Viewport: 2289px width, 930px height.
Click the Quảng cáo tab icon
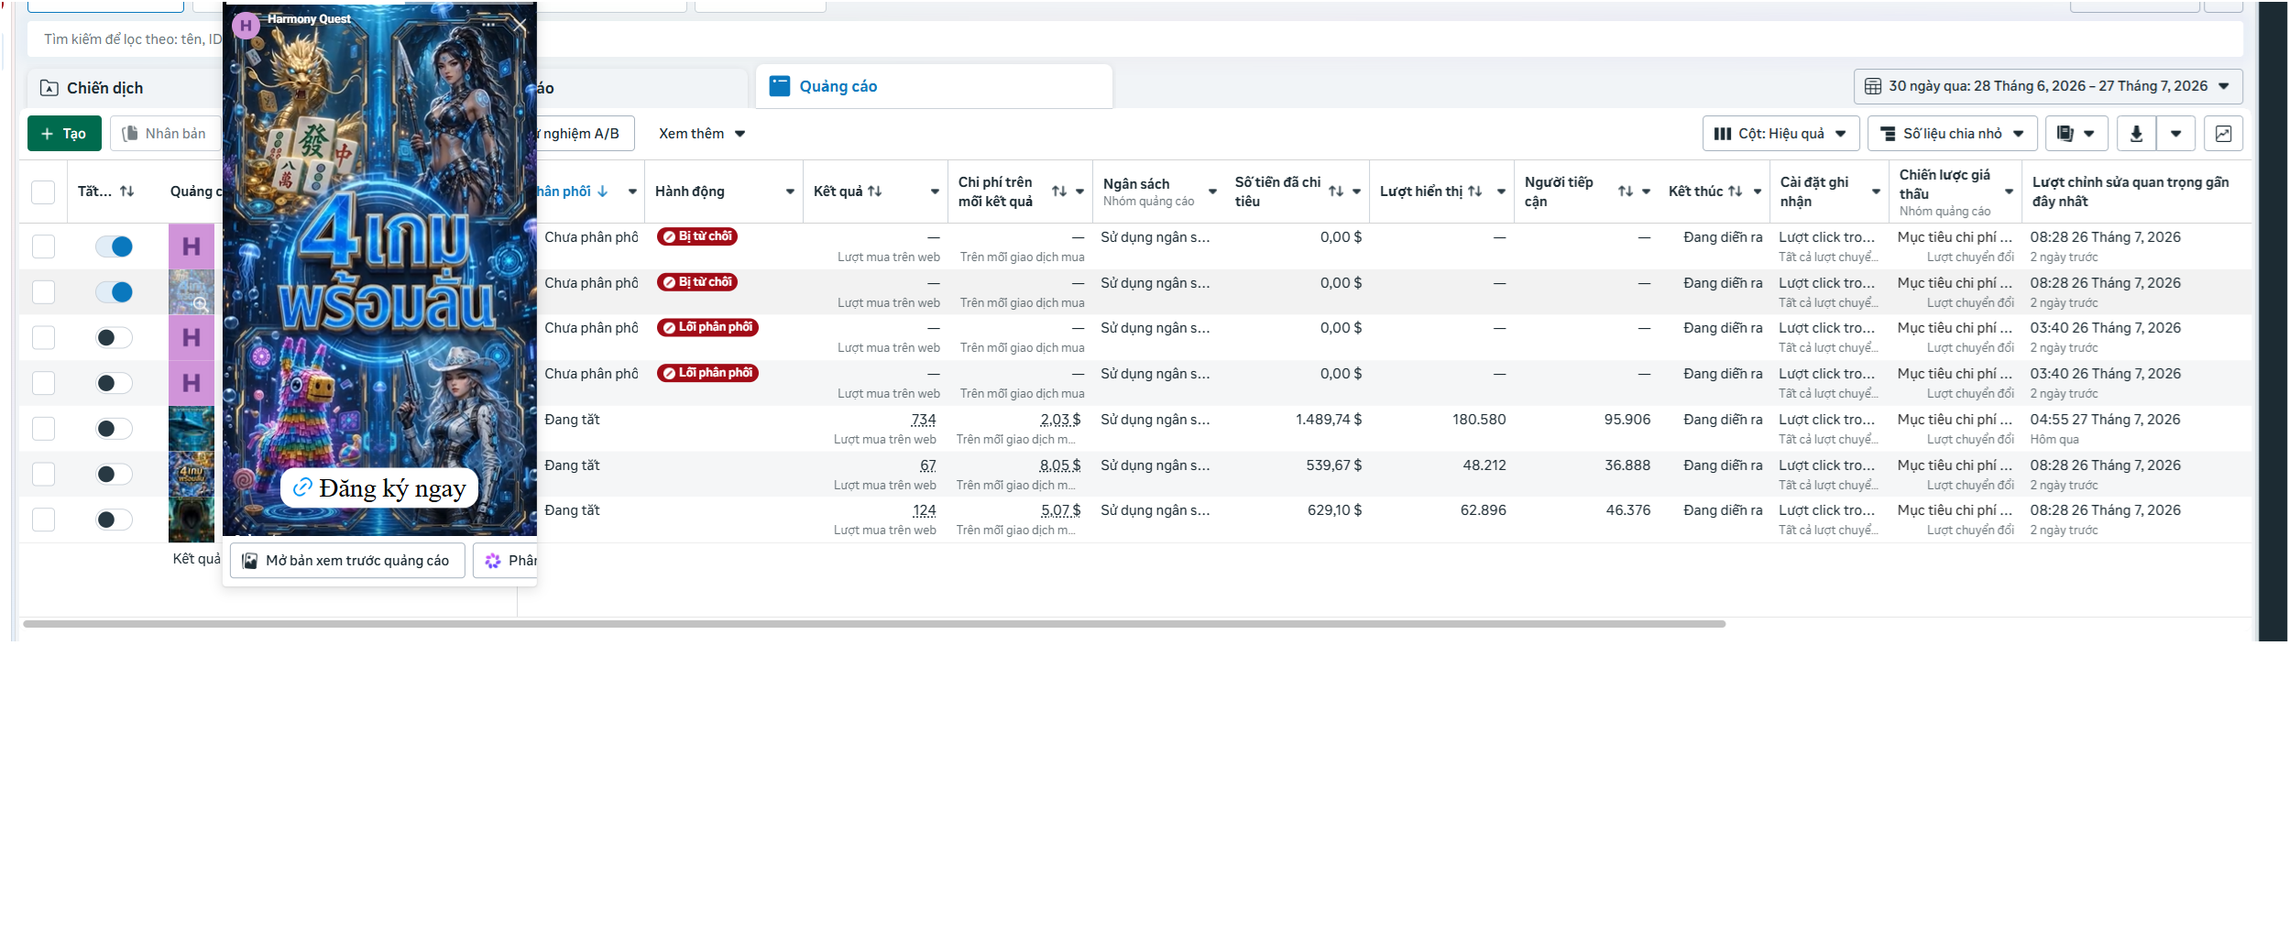(780, 86)
